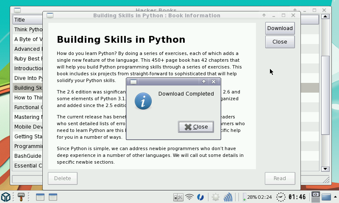This screenshot has height=203, width=339.
Task: Click the blue swirl tray icon
Action: [x=200, y=197]
